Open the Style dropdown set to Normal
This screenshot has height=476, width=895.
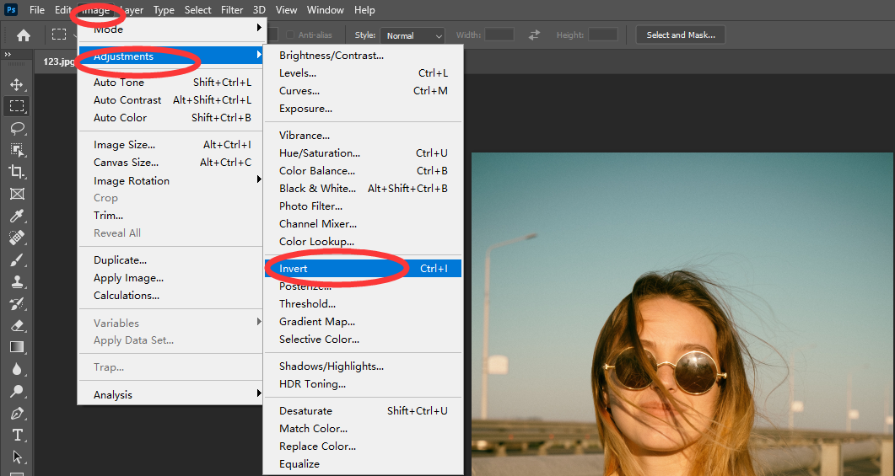(412, 35)
